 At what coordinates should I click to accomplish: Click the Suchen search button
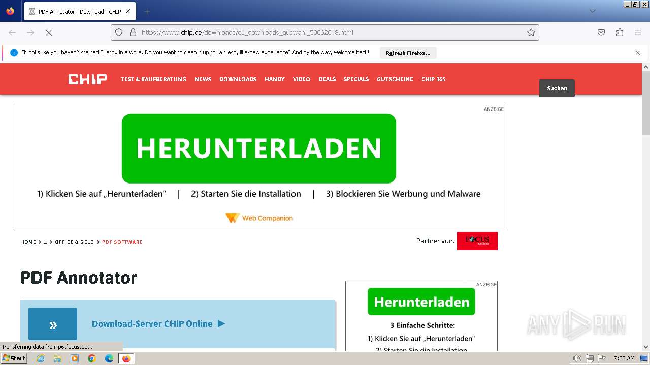557,88
